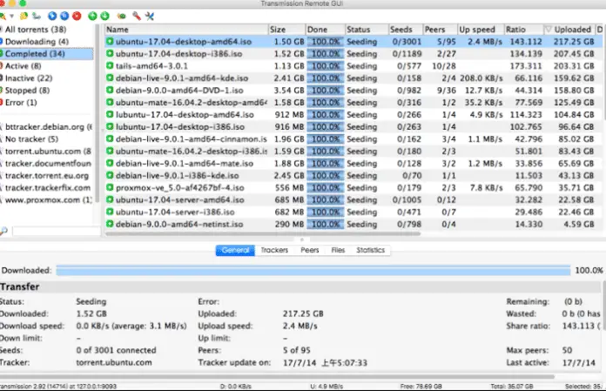Click the torrent list horizontal scrollbar
Viewport: 606px width, 391px height.
pos(263,233)
